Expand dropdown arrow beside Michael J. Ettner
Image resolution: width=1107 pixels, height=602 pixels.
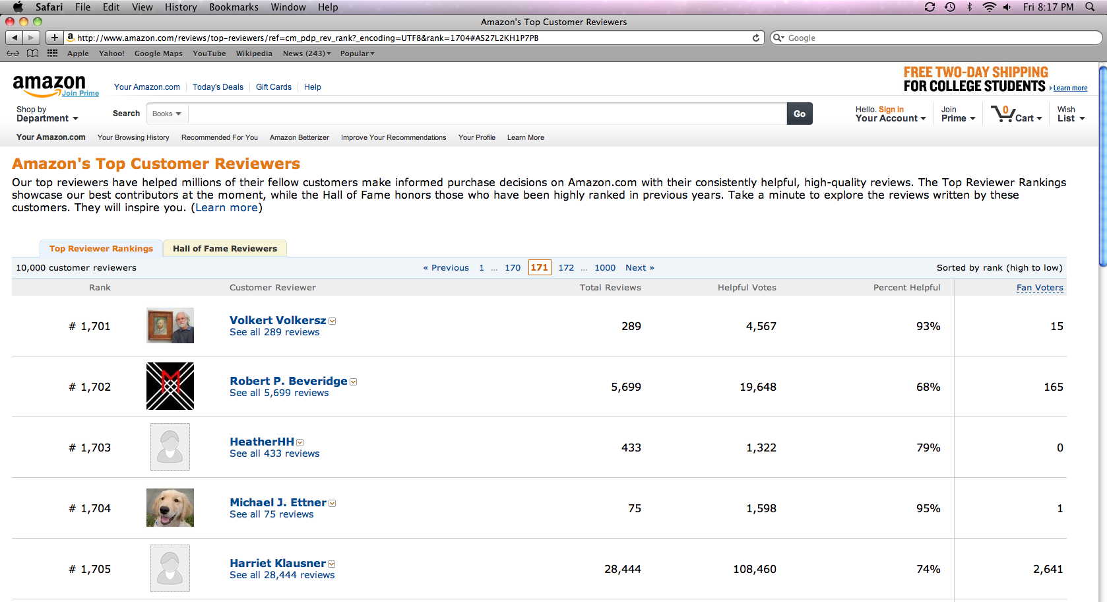[x=332, y=504]
